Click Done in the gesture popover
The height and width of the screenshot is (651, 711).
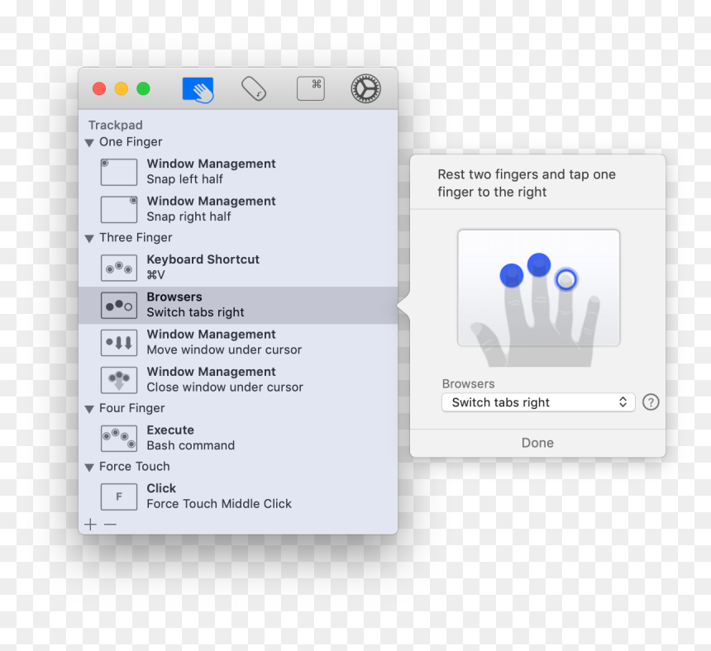coord(537,443)
